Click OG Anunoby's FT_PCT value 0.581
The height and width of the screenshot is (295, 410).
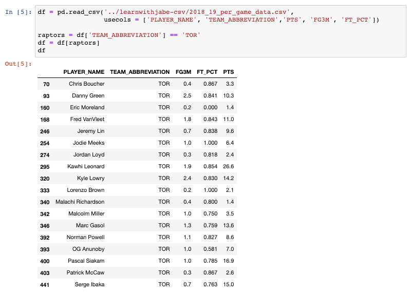pos(210,249)
